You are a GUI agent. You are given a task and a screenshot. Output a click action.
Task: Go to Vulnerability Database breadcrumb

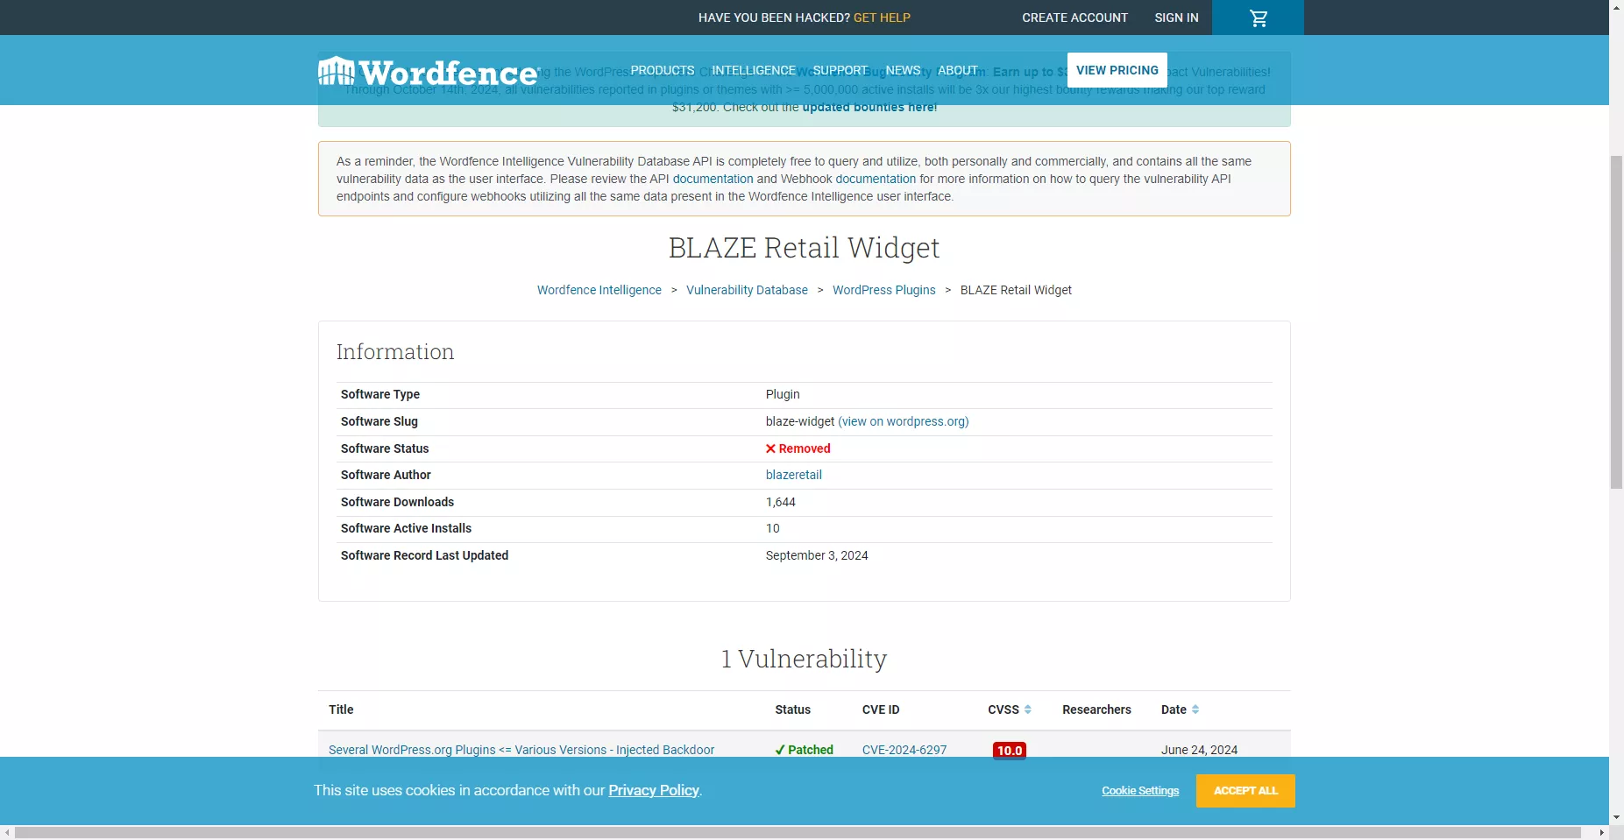point(747,290)
